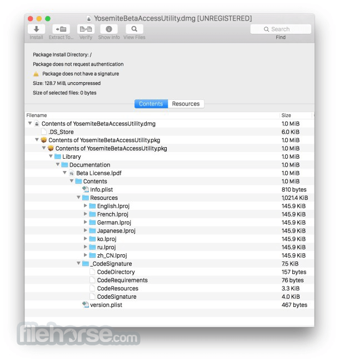Expand the English.lproj folder
The width and height of the screenshot is (339, 362).
85,205
